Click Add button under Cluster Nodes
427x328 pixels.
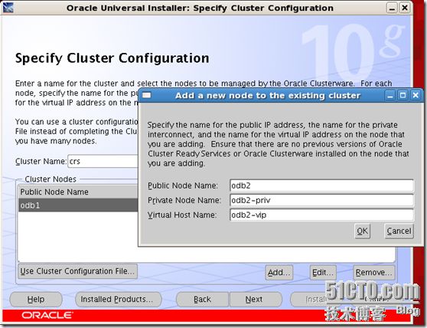(279, 272)
